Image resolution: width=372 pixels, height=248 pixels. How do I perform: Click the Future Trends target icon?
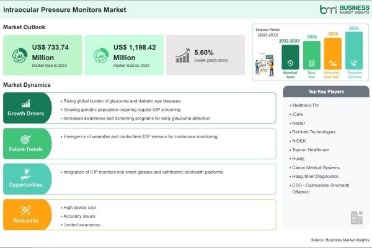coord(25,139)
